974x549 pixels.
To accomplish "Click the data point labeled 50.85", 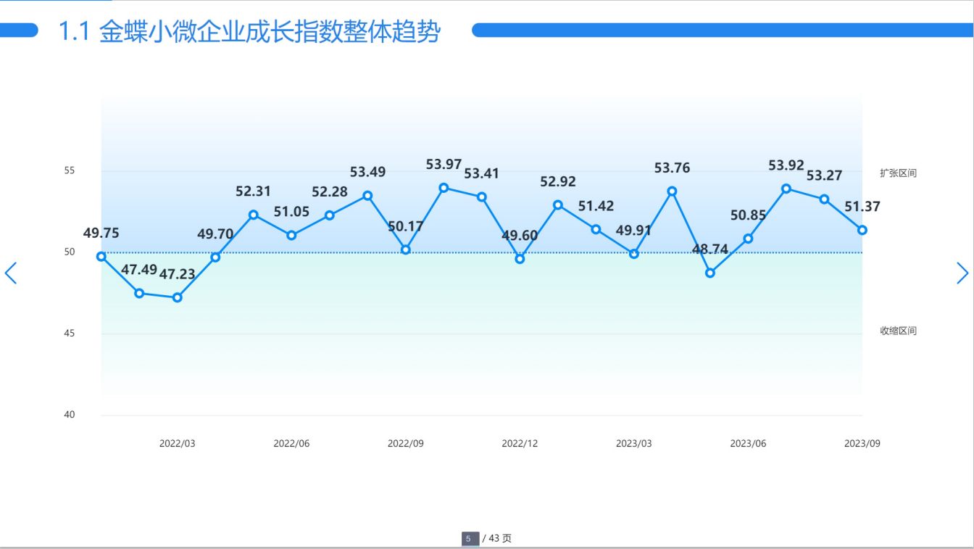I will [x=748, y=239].
